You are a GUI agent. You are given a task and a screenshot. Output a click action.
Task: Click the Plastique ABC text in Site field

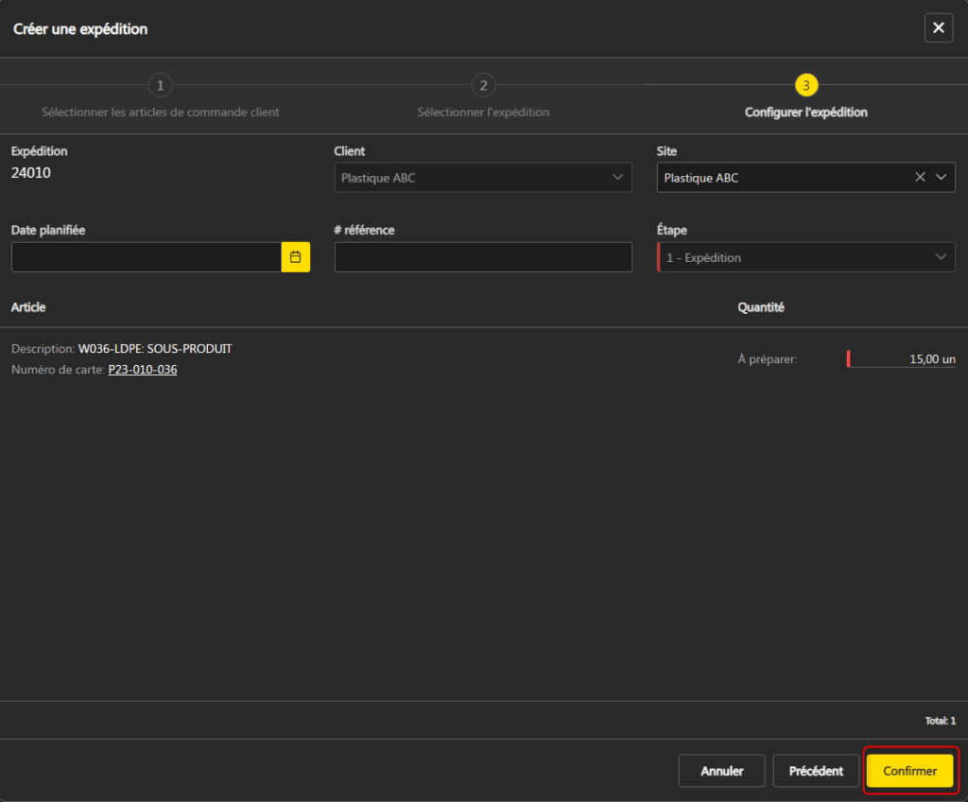tap(701, 178)
